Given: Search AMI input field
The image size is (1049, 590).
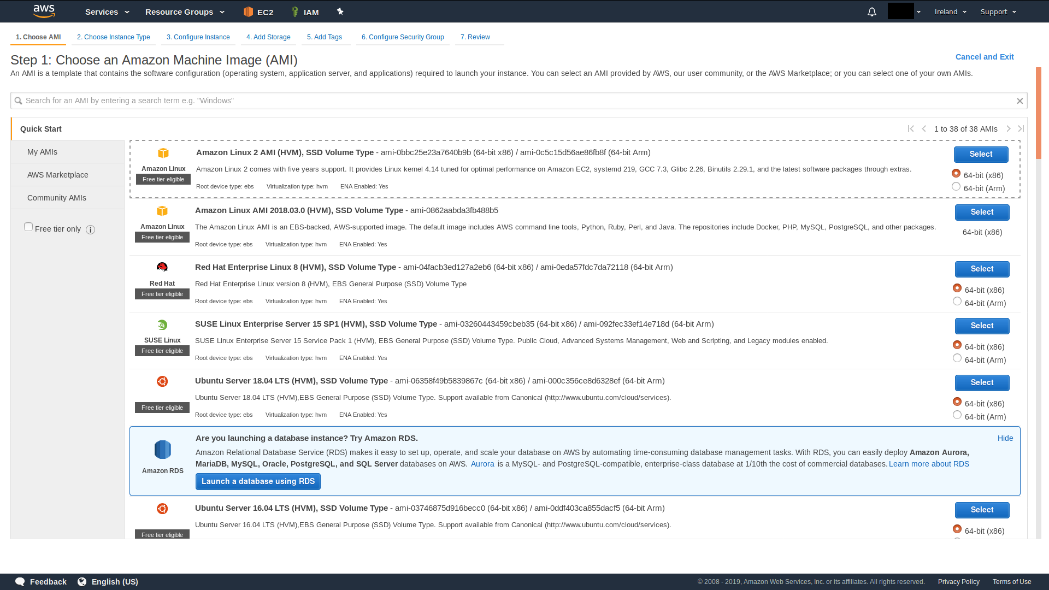Looking at the screenshot, I should coord(520,100).
